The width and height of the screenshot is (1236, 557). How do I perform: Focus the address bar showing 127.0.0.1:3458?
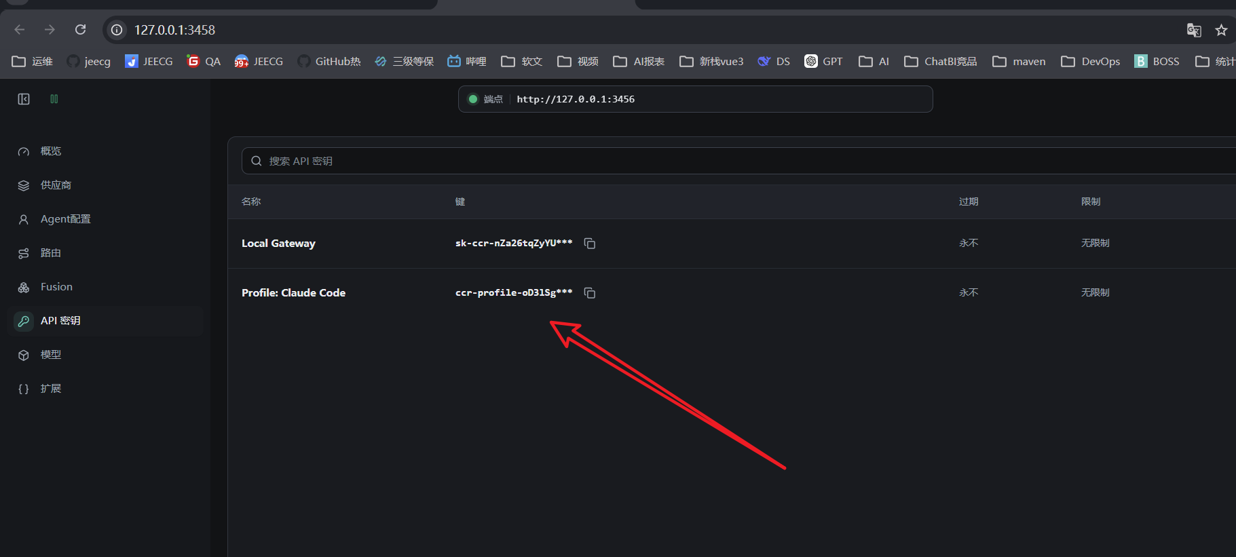pos(174,30)
